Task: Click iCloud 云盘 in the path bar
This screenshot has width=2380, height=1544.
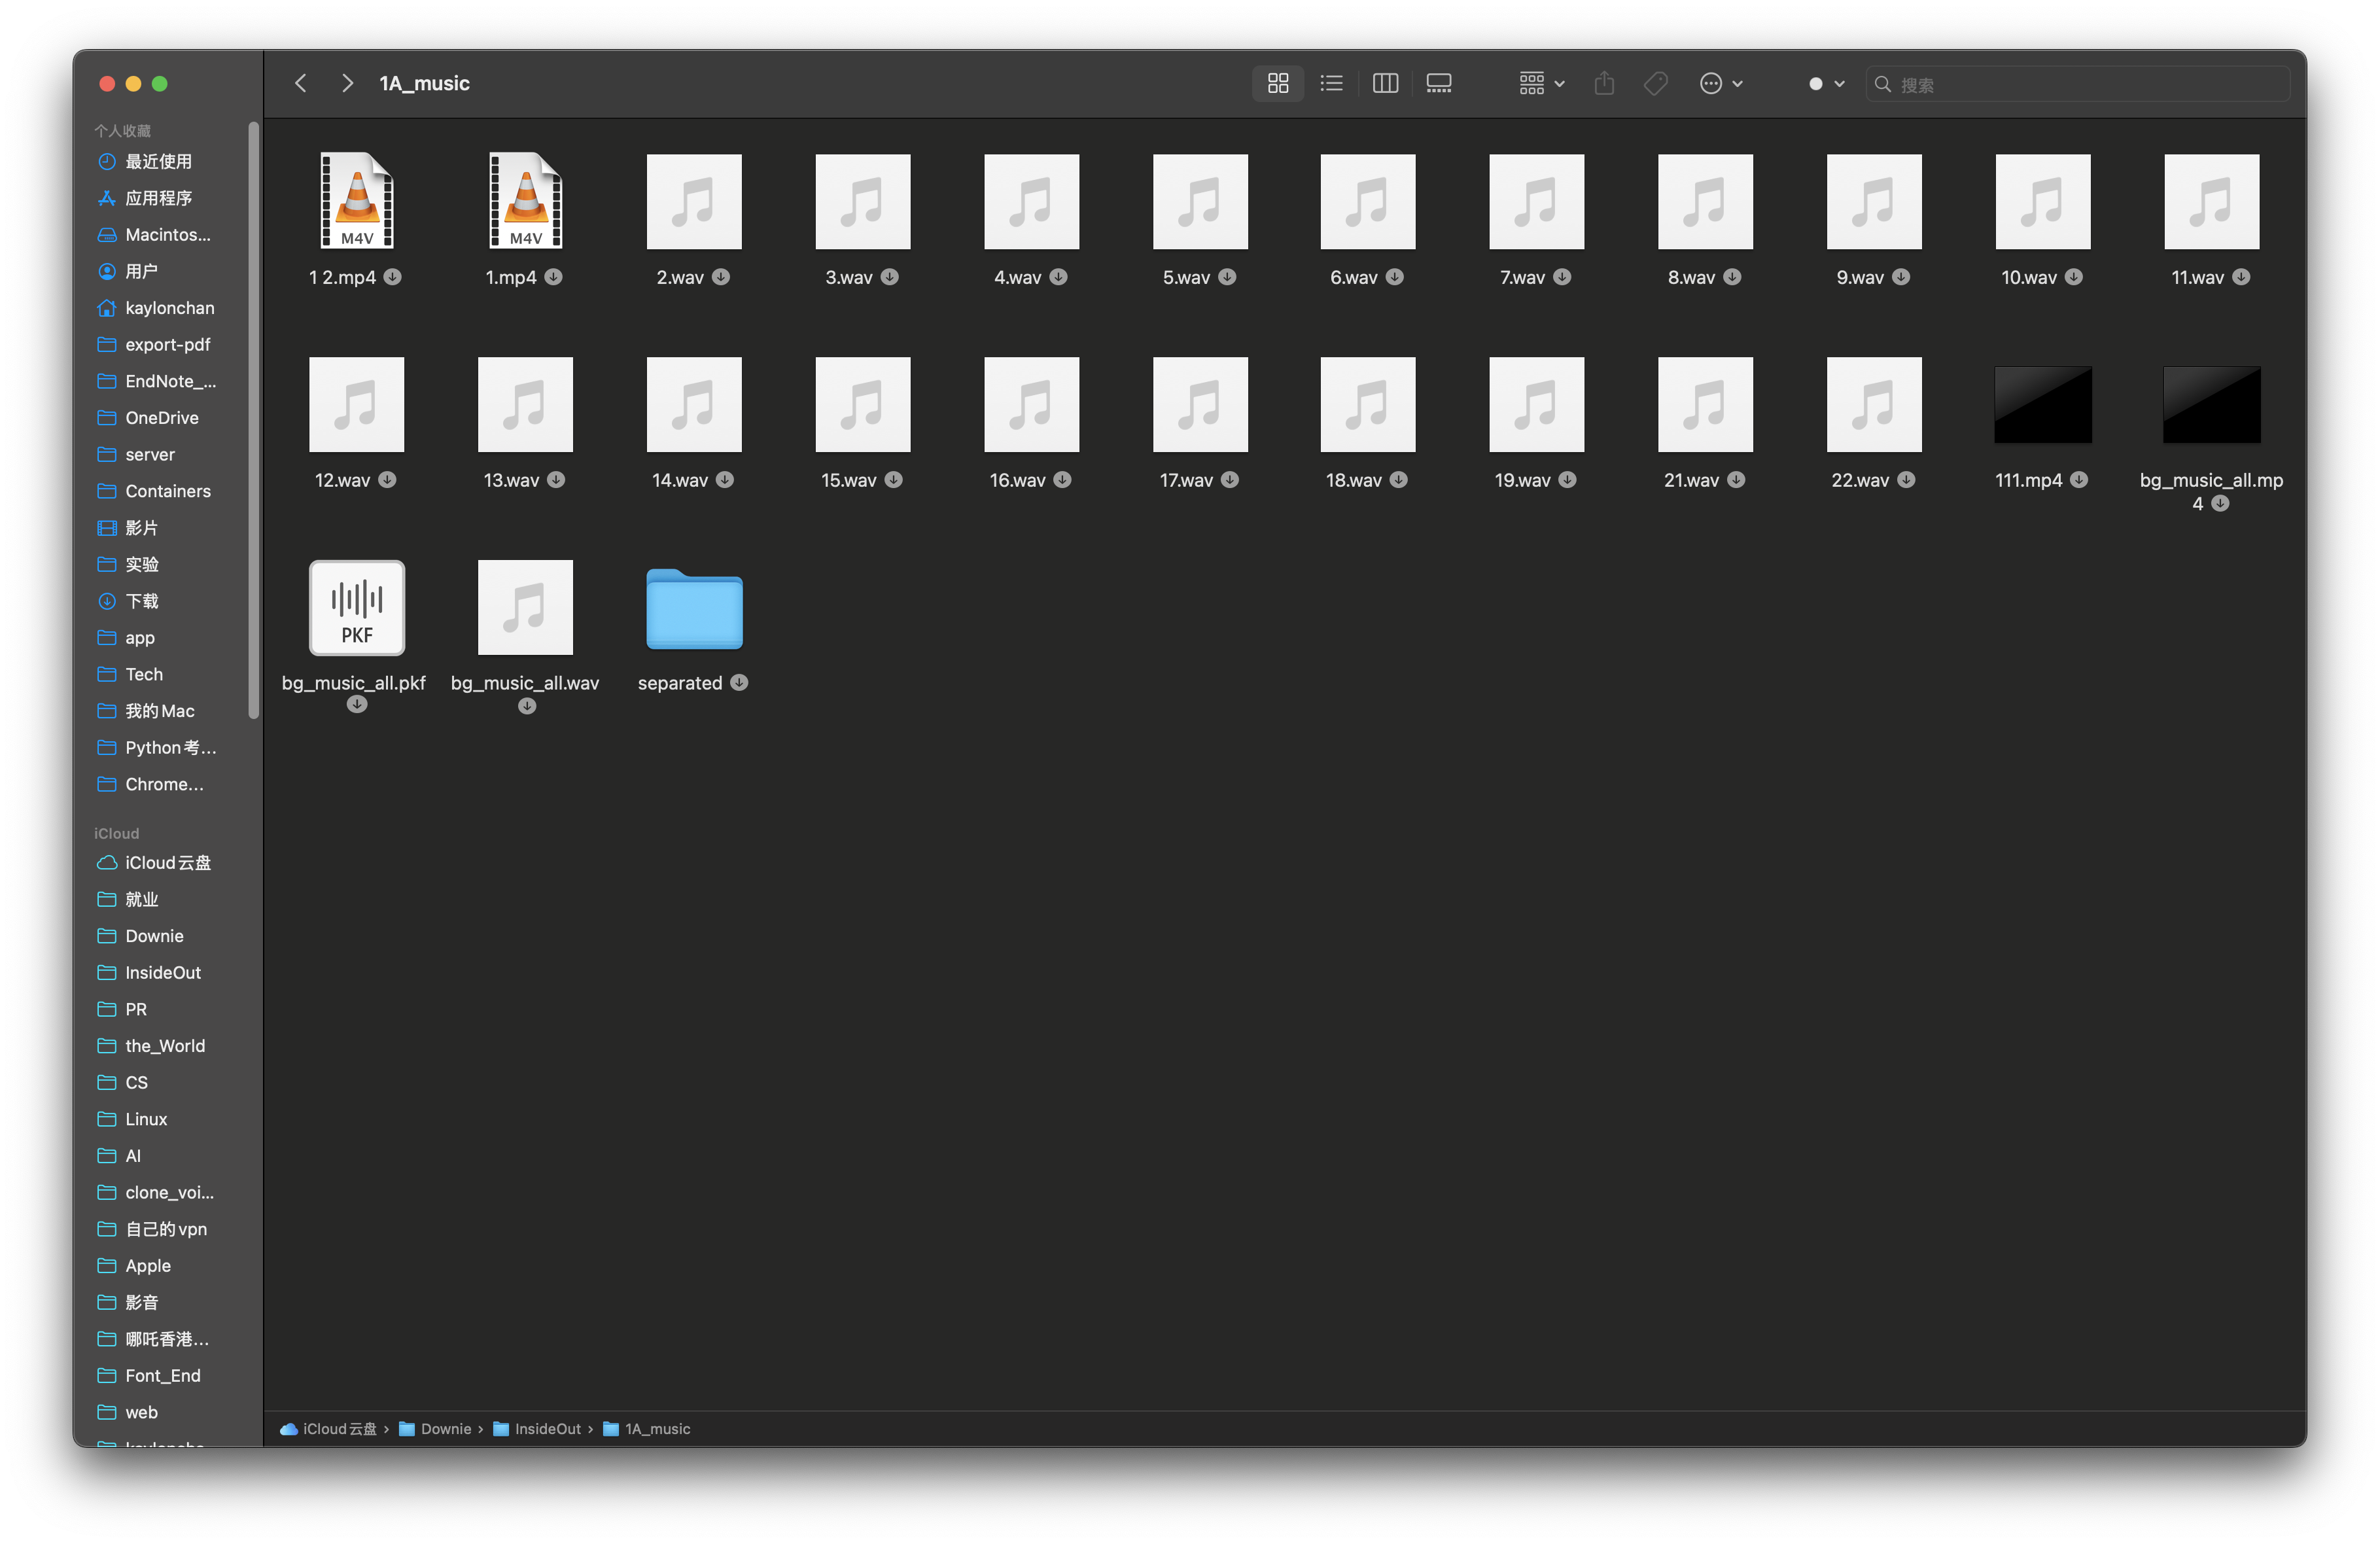Action: (329, 1429)
